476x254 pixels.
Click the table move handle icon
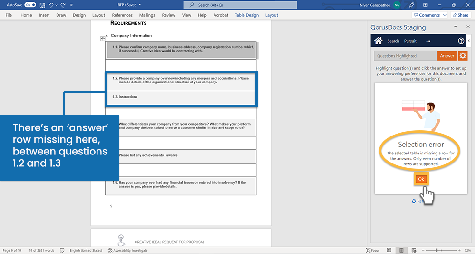103,38
